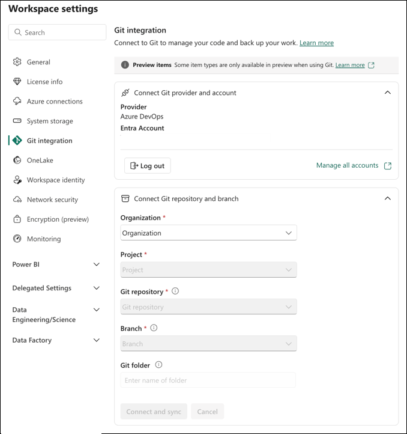Collapse Connect Git repository and branch panel
Image resolution: width=407 pixels, height=434 pixels.
[388, 198]
